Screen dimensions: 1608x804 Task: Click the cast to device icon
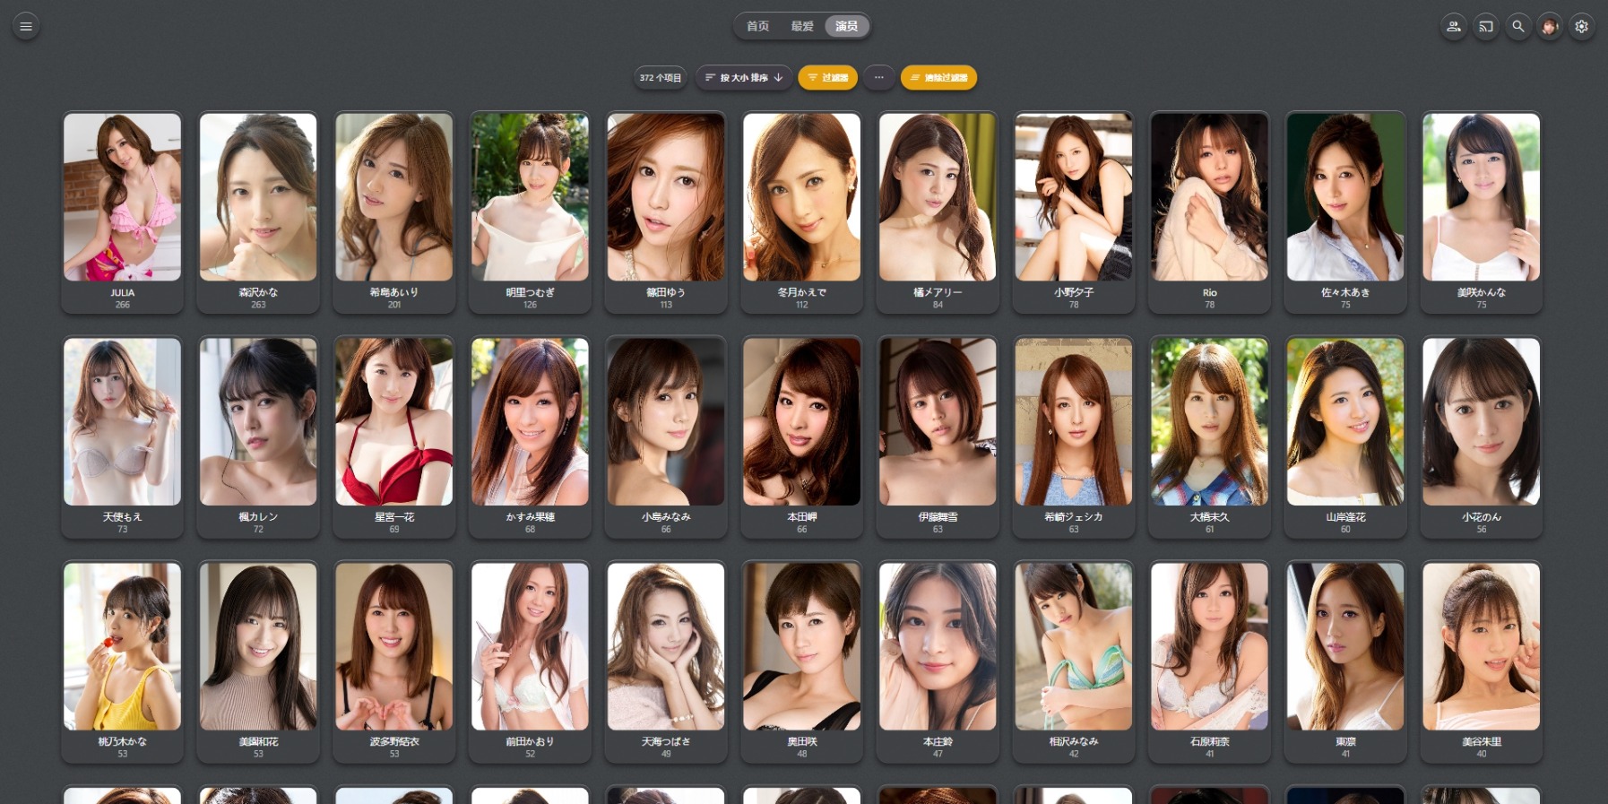point(1486,26)
